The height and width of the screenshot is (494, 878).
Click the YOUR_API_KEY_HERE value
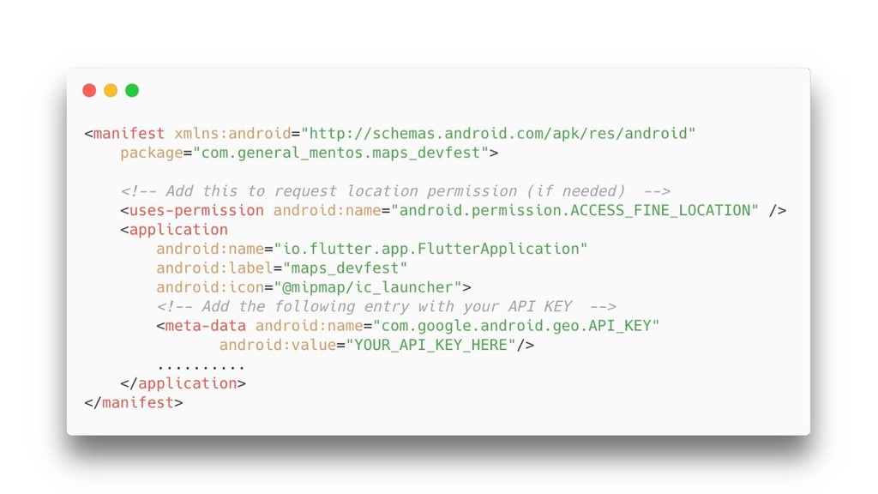pos(430,345)
